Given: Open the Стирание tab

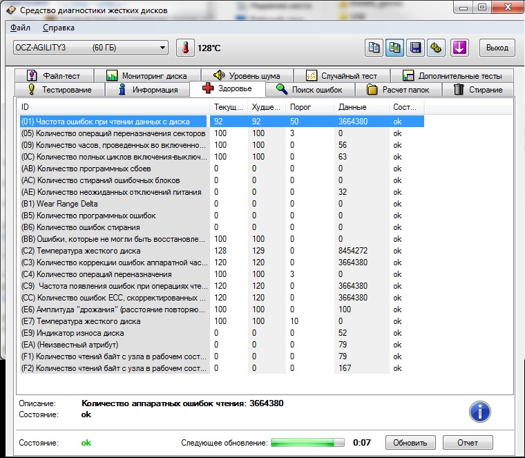Looking at the screenshot, I should click(x=478, y=90).
